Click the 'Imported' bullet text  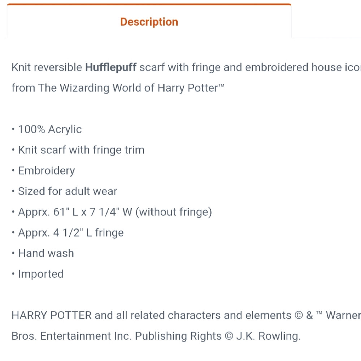[x=41, y=274]
